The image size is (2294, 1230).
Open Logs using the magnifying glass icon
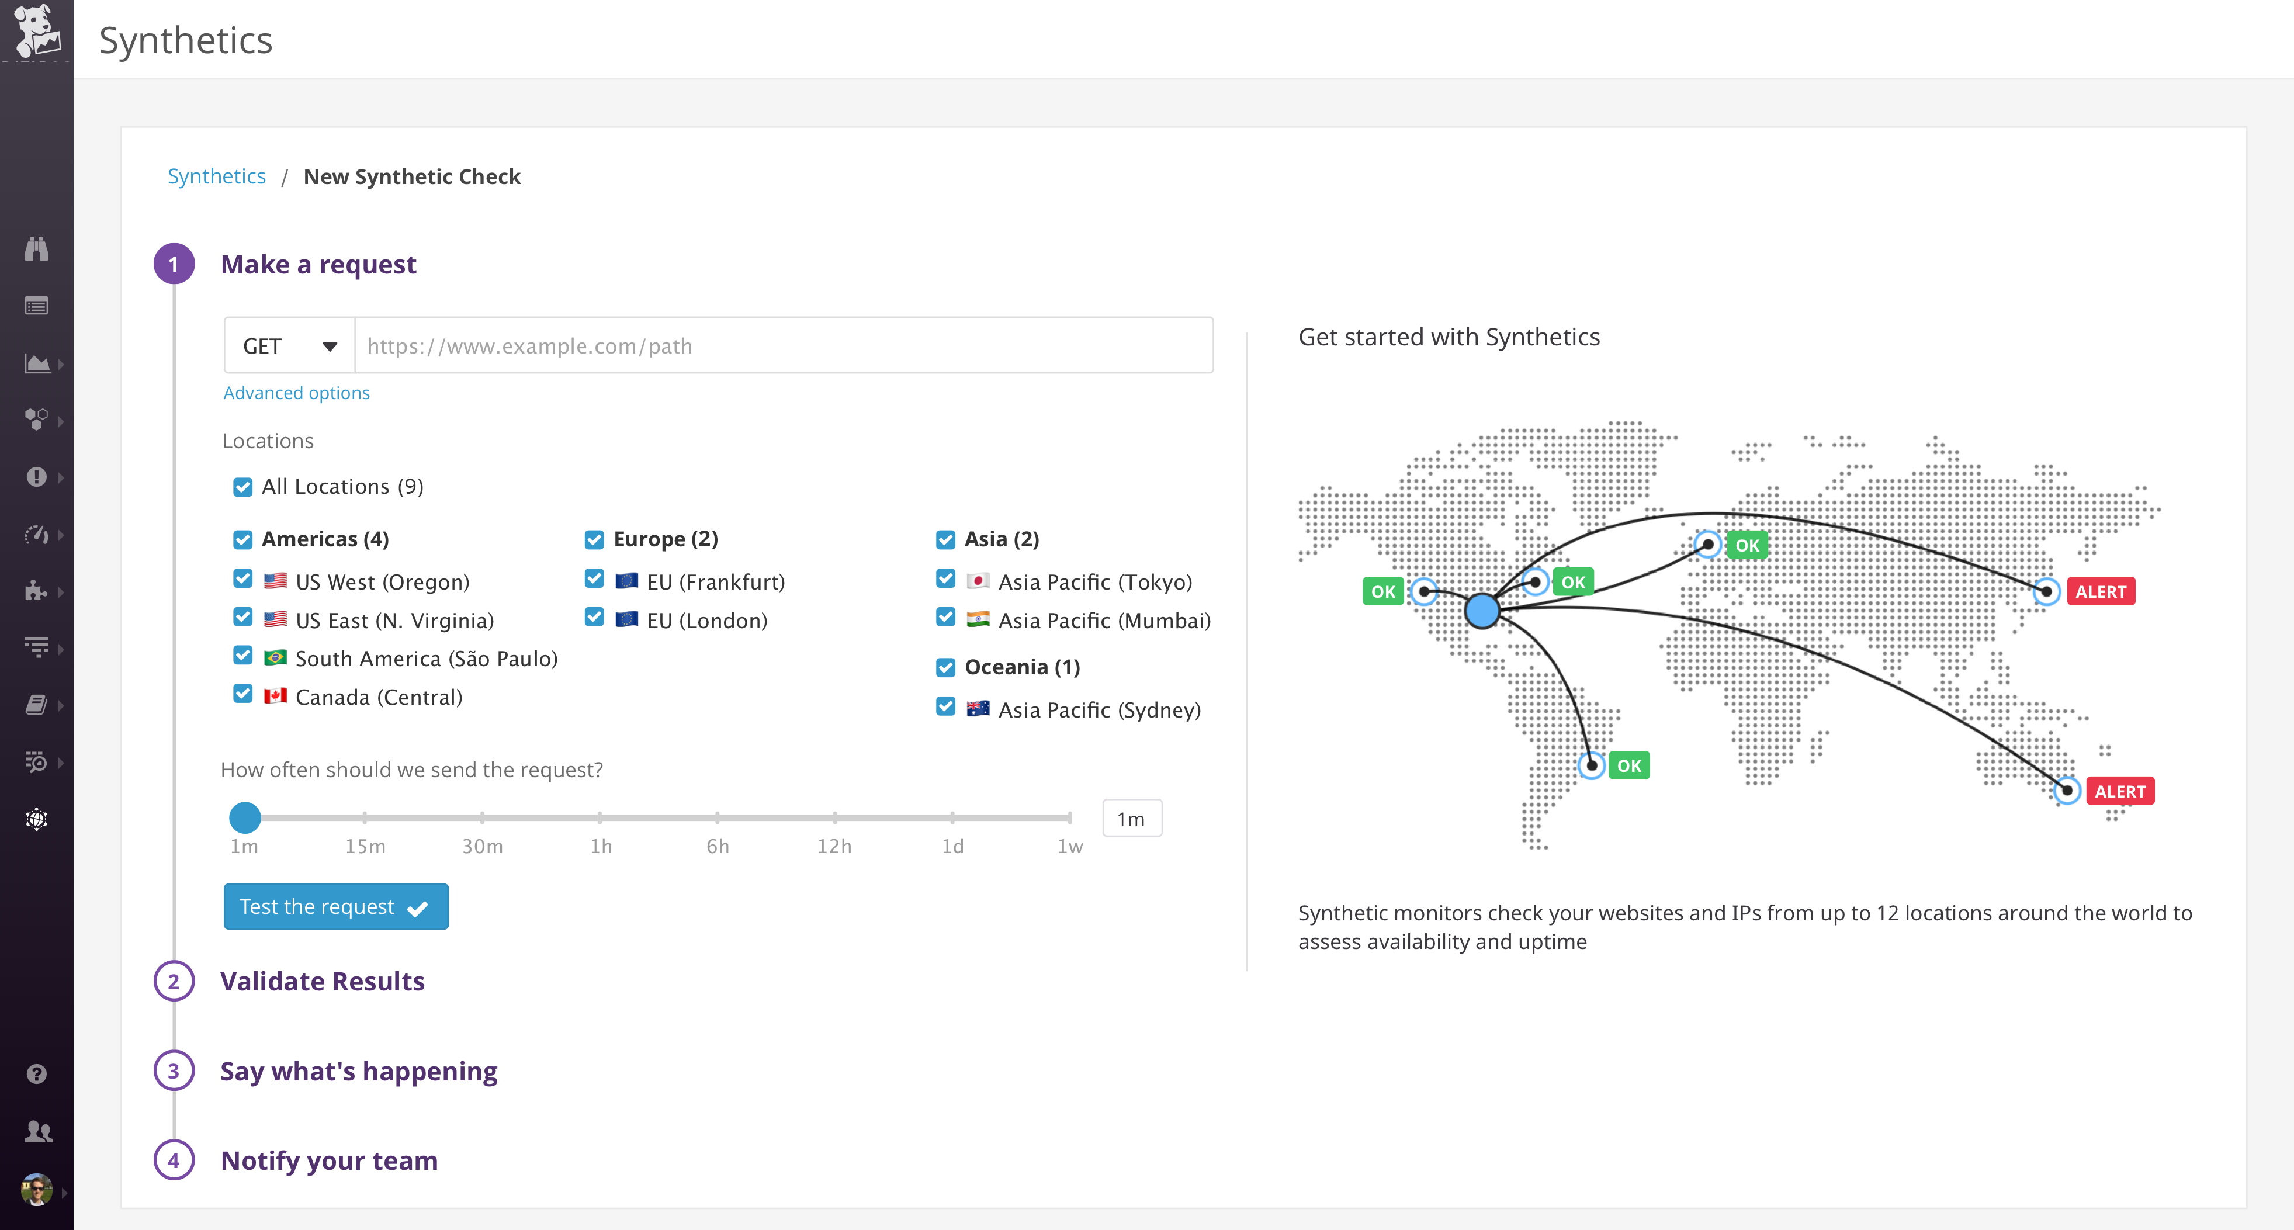click(36, 763)
